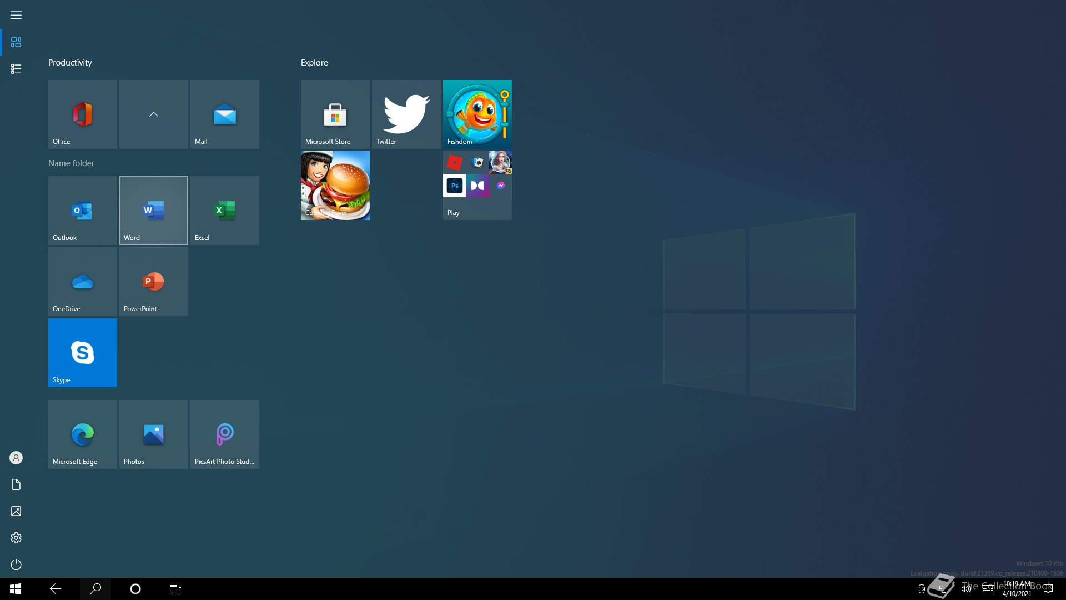
Task: Launch PowerPoint tile
Action: (153, 282)
